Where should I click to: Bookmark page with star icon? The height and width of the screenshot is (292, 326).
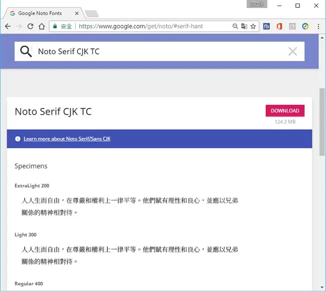253,26
